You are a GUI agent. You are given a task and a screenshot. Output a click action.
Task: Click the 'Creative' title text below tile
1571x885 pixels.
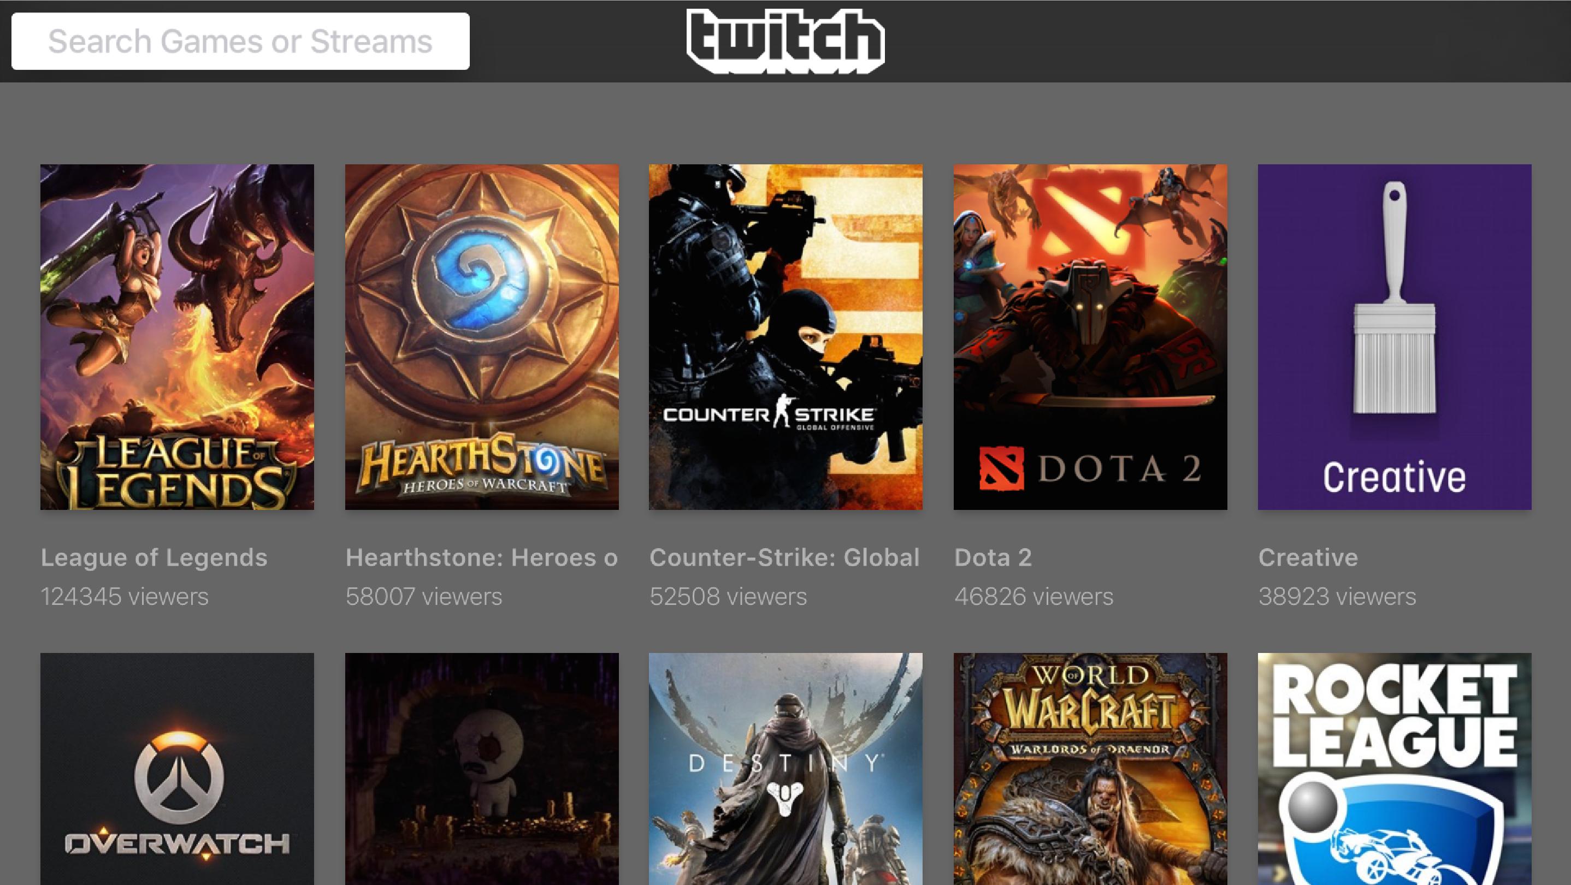(1308, 557)
